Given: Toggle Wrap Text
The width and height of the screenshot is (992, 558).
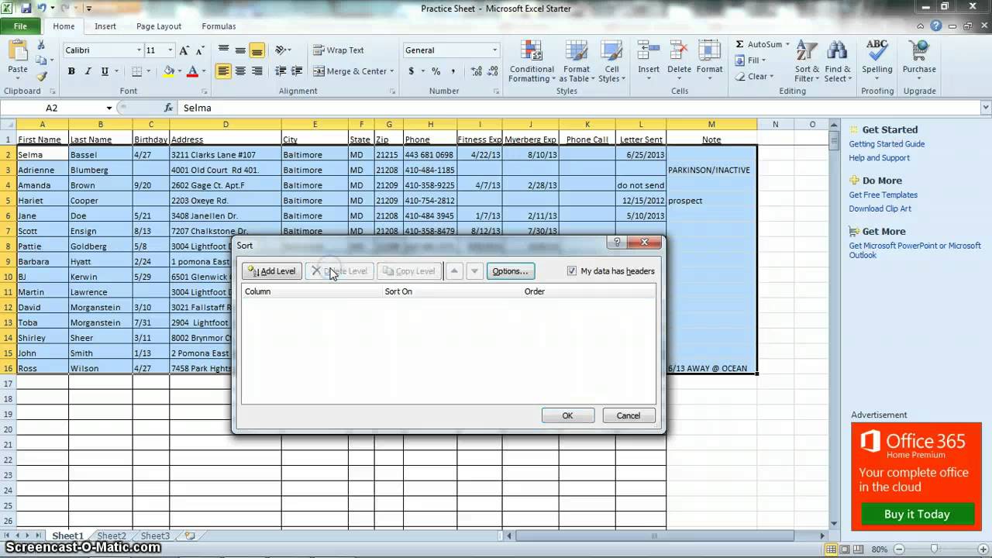Looking at the screenshot, I should coord(339,50).
